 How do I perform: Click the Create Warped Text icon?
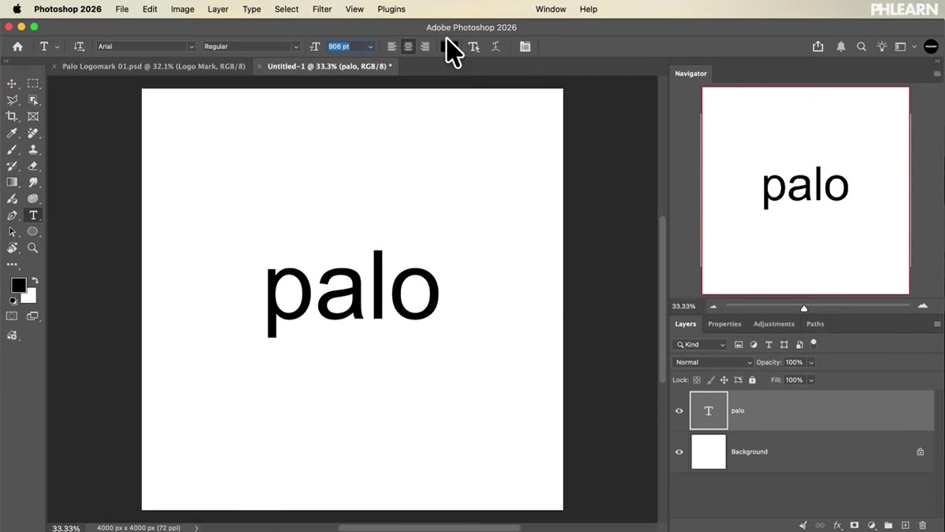(x=495, y=46)
